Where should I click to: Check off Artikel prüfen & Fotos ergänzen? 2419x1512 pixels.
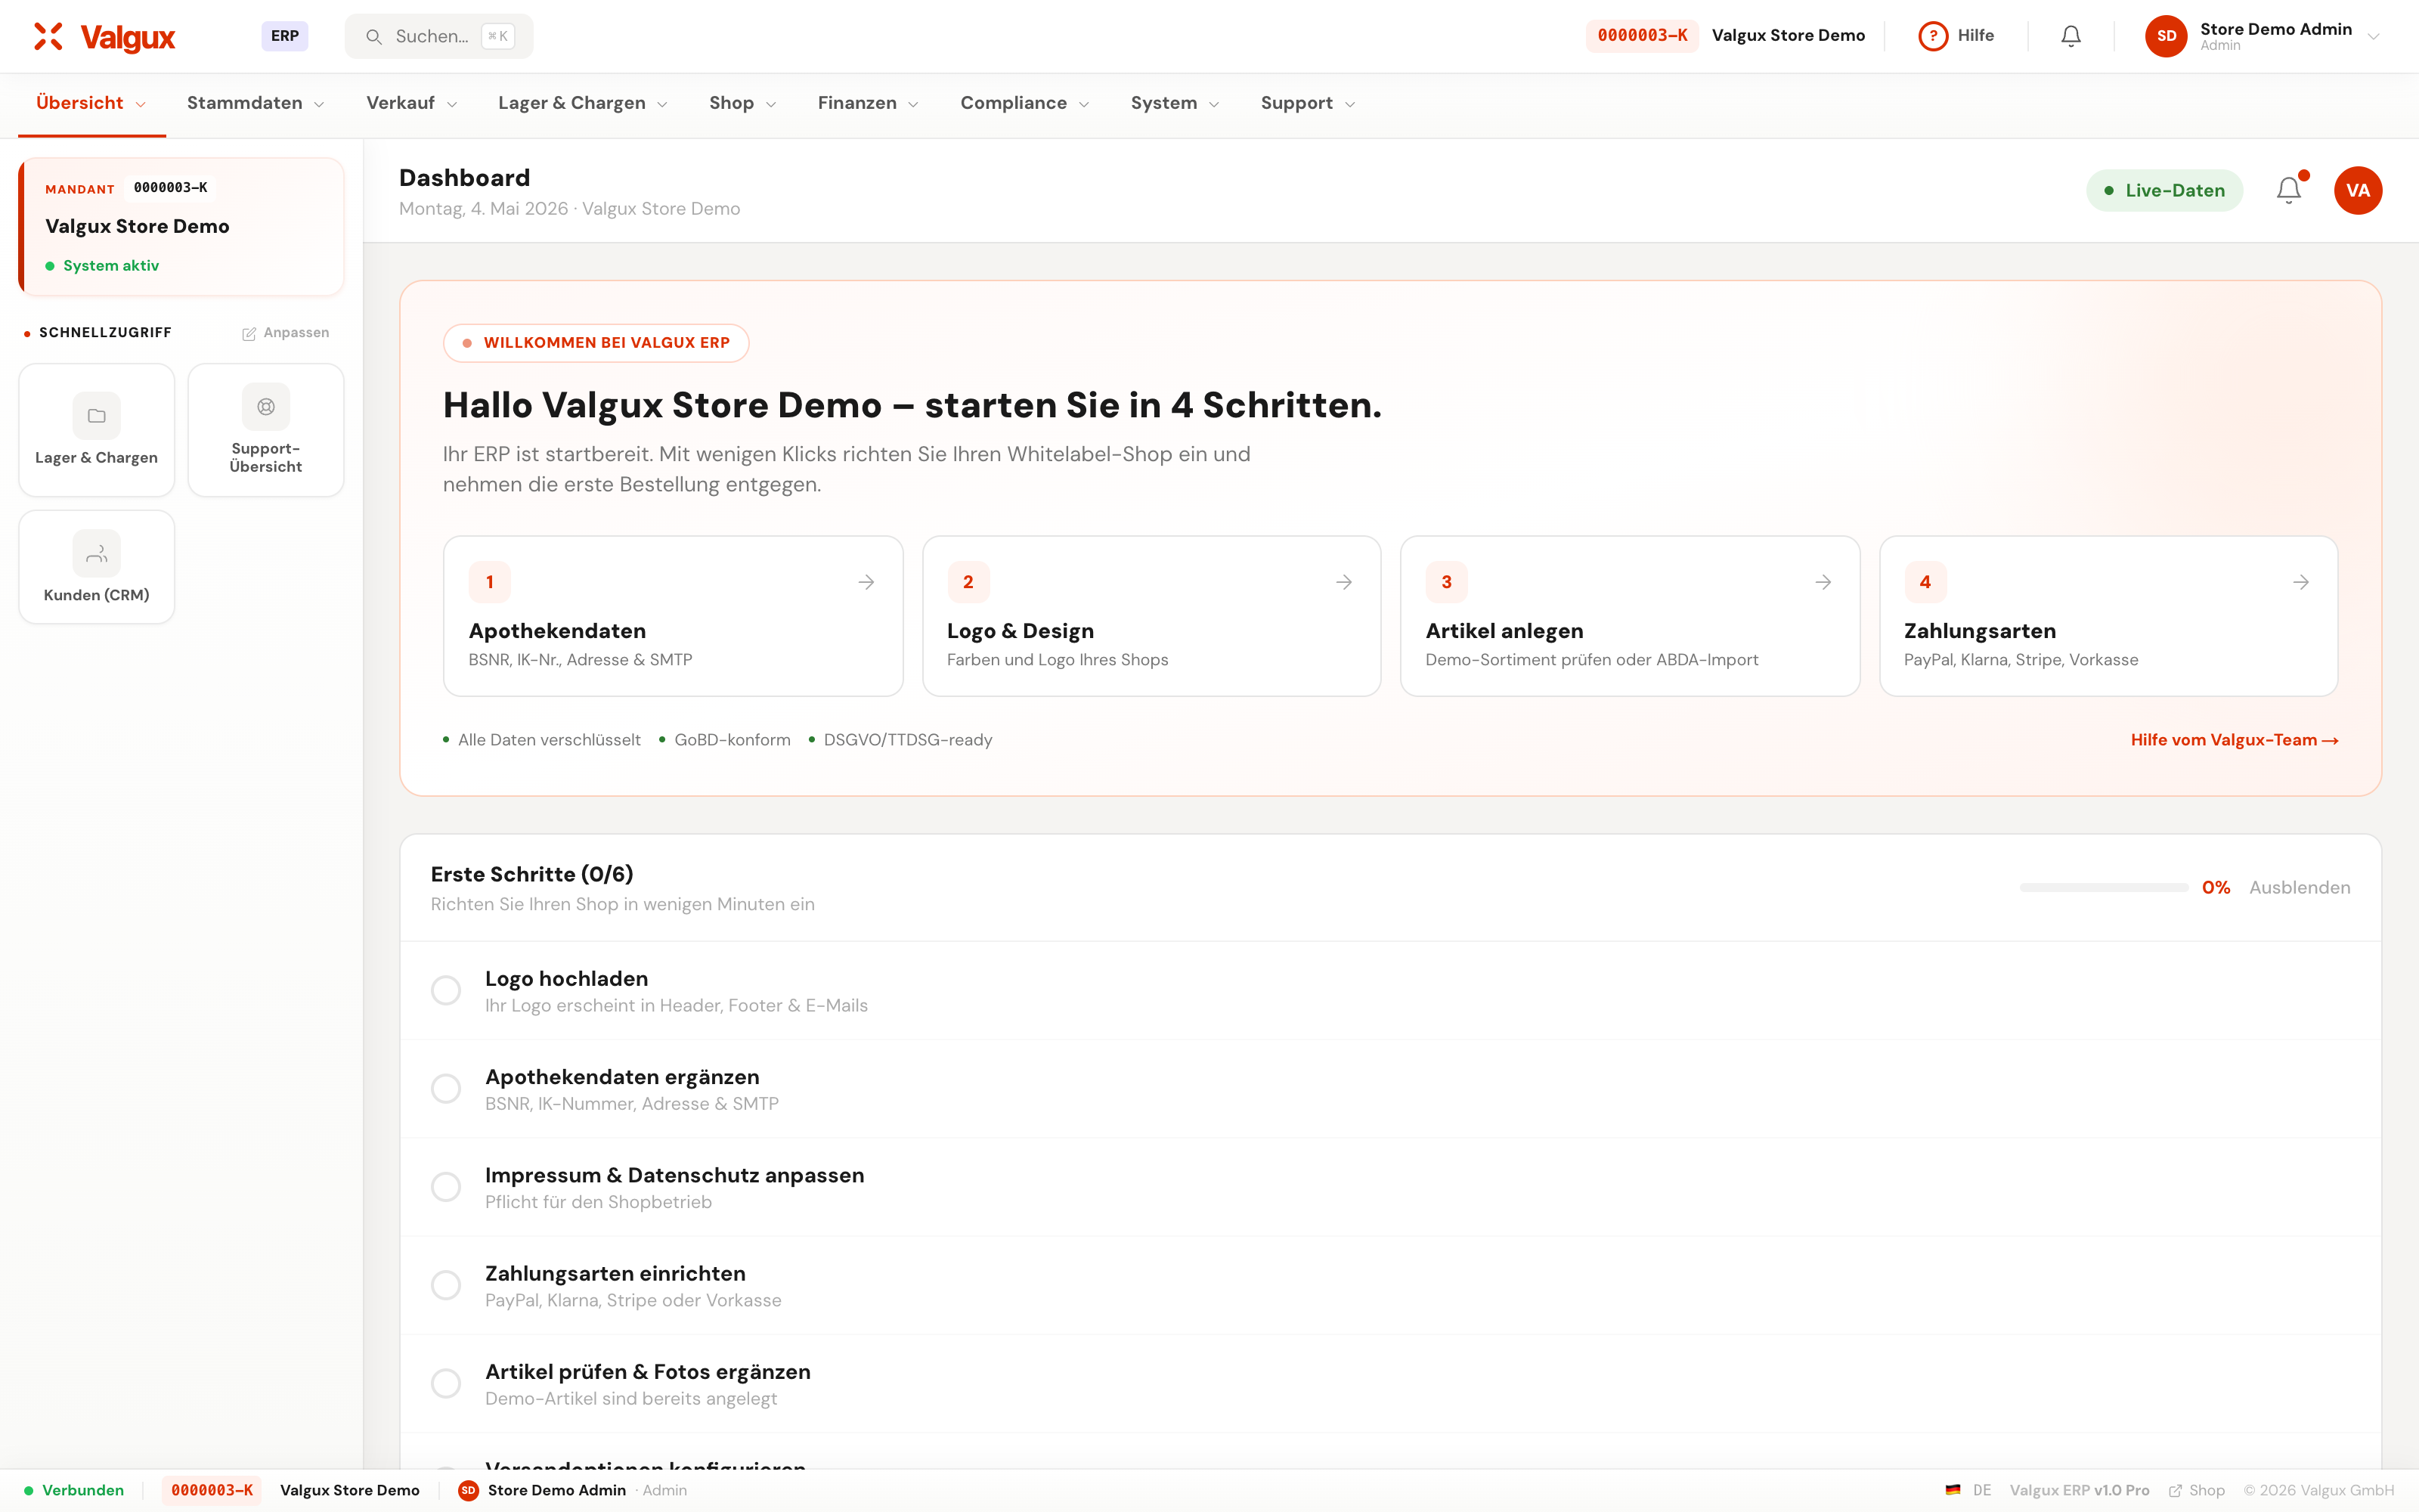[446, 1383]
